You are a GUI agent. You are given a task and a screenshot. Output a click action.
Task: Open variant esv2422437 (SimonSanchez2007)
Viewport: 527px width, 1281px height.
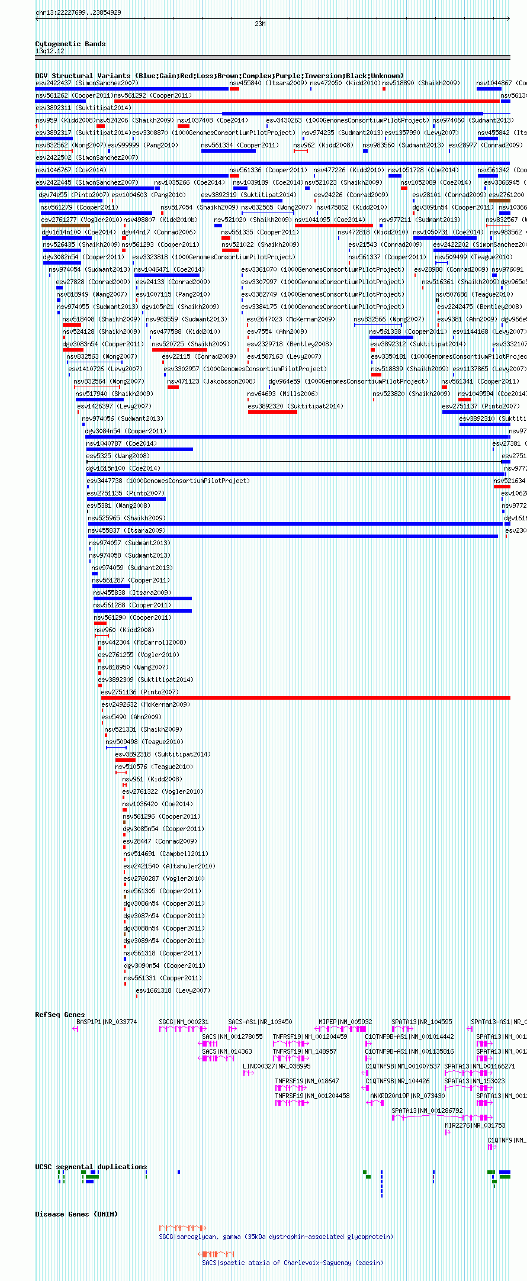87,83
